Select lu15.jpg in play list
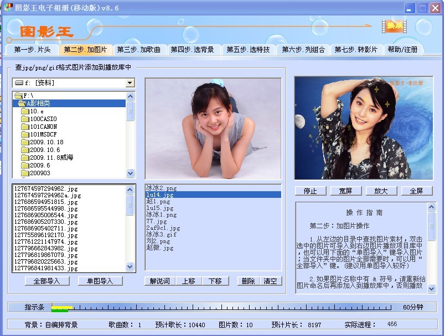 (160, 208)
